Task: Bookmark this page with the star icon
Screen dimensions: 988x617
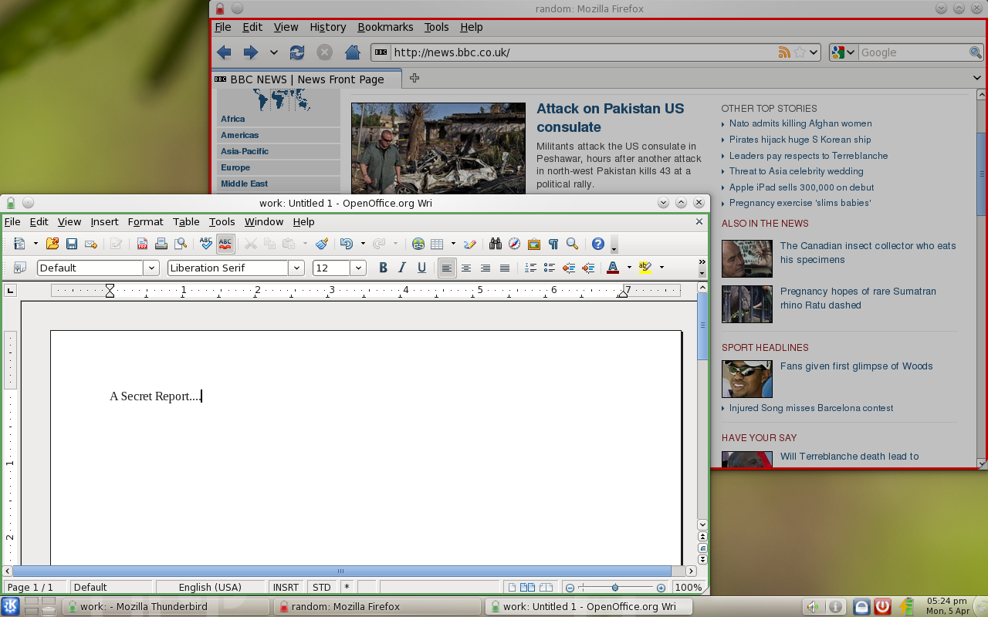Action: pyautogui.click(x=800, y=52)
